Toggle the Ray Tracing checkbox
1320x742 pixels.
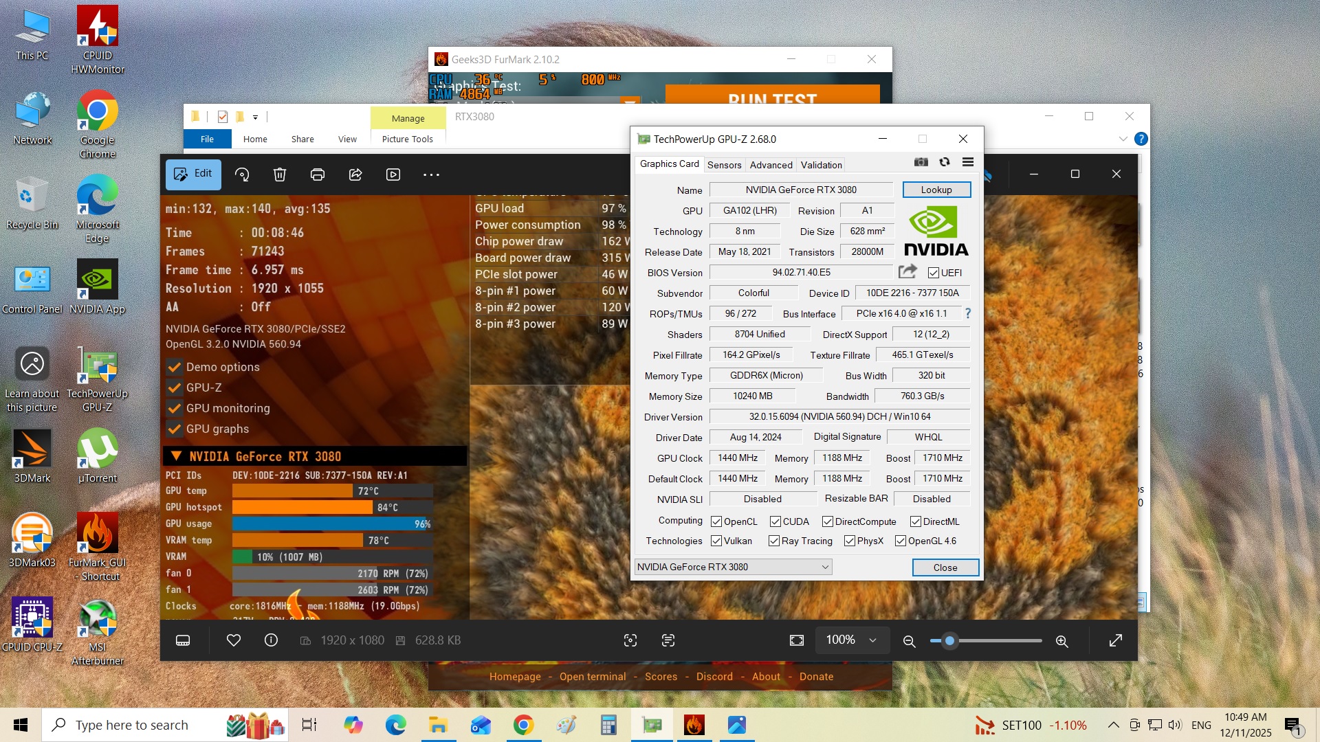tap(774, 541)
